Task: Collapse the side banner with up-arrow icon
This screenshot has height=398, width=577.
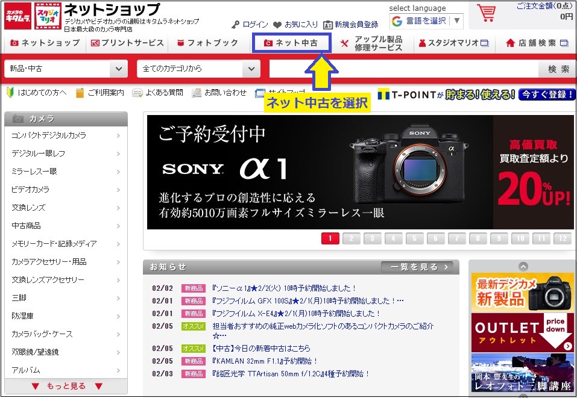Action: [523, 266]
